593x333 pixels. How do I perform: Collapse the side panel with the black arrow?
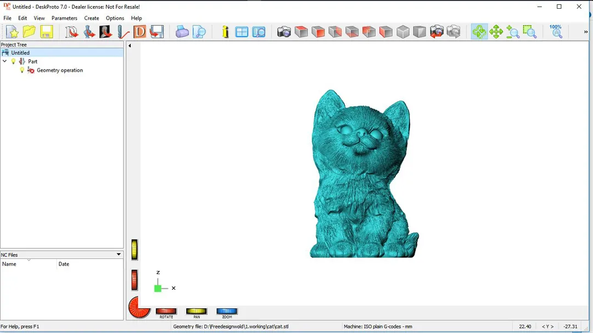click(130, 46)
